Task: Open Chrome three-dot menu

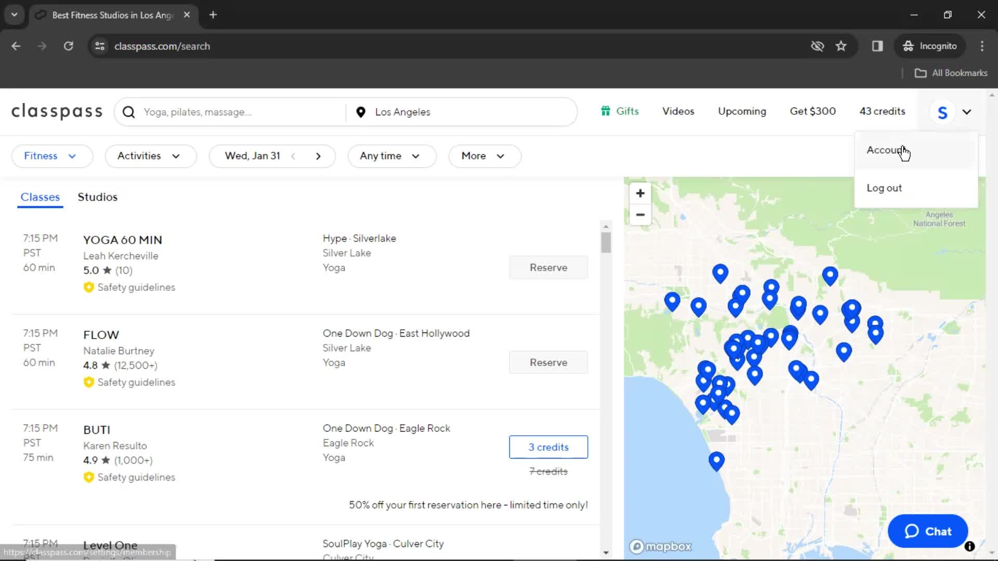Action: tap(982, 46)
